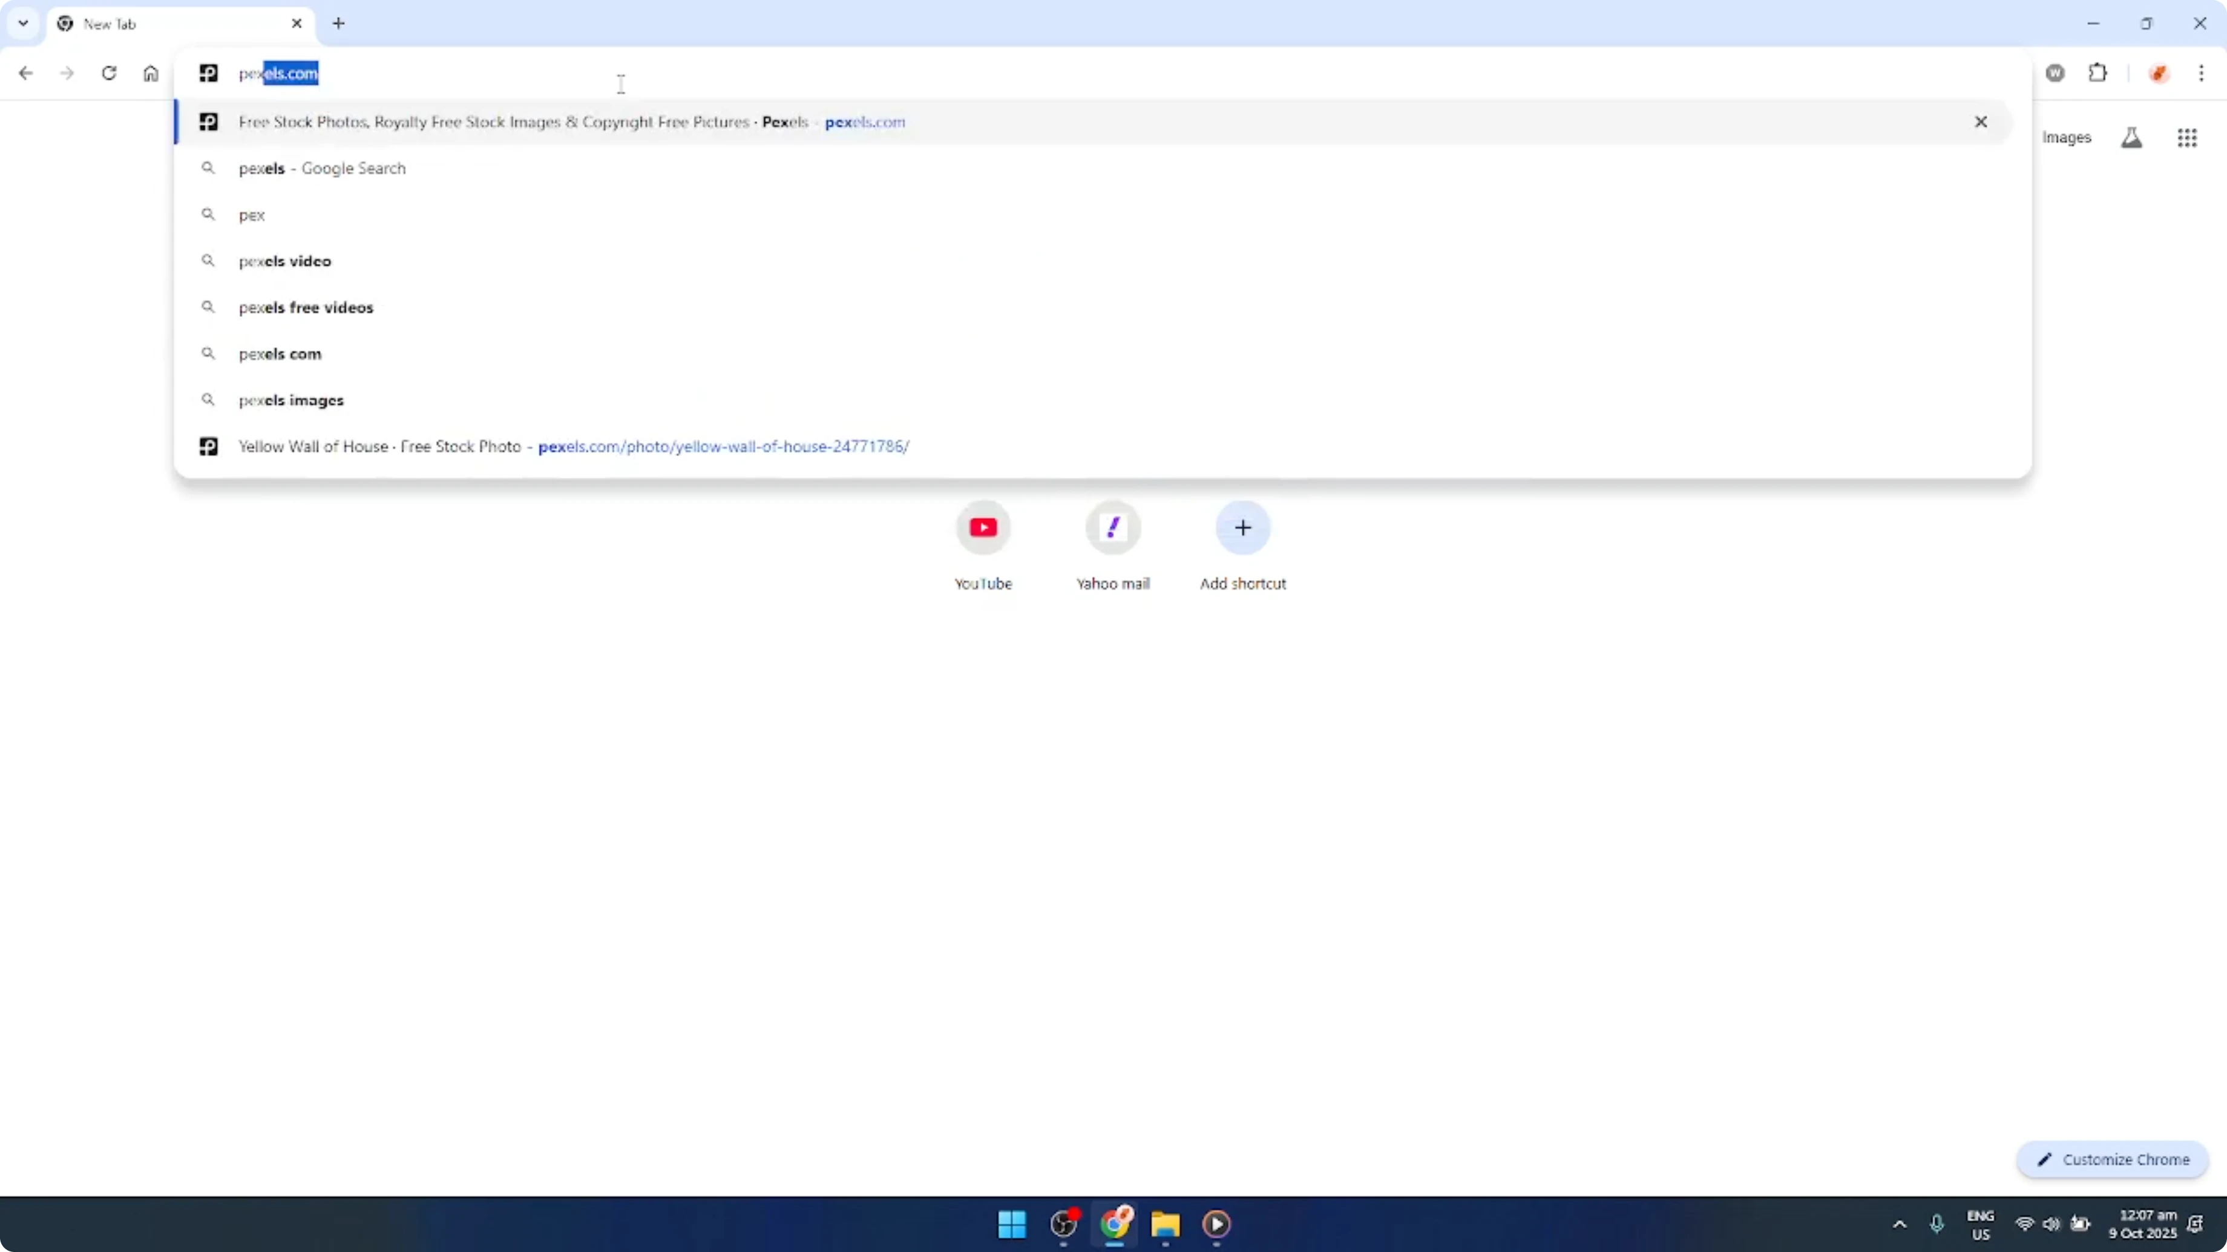Open the tab search dropdown arrow

pyautogui.click(x=24, y=24)
